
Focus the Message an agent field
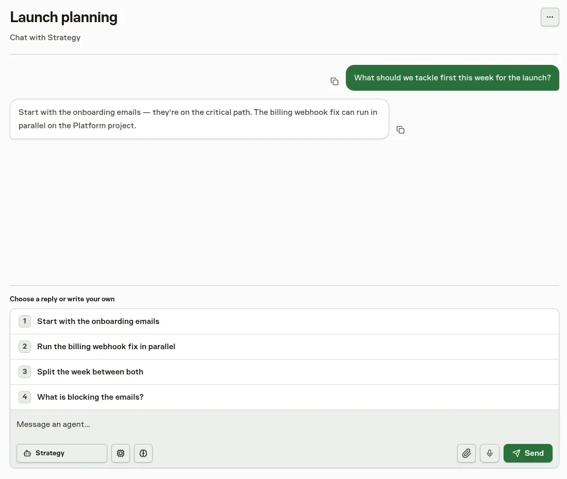pyautogui.click(x=284, y=424)
